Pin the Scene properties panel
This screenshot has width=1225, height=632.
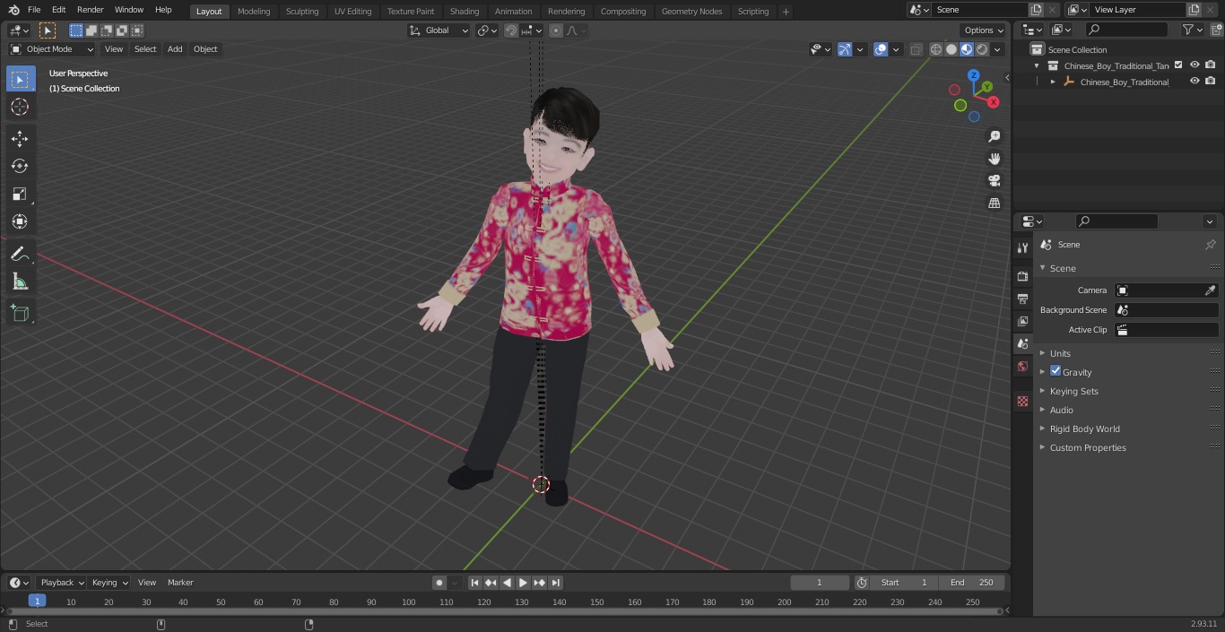tap(1210, 245)
